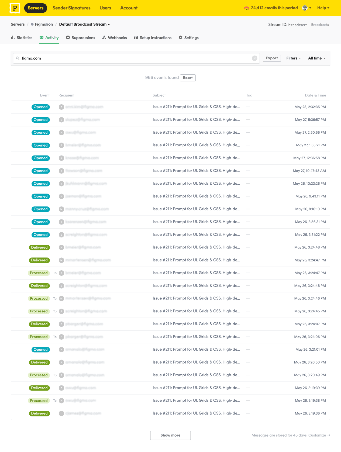Click recipient avatar in May 26, 3:19:36 PM row
Viewport: 341px width, 452px height.
(61, 413)
